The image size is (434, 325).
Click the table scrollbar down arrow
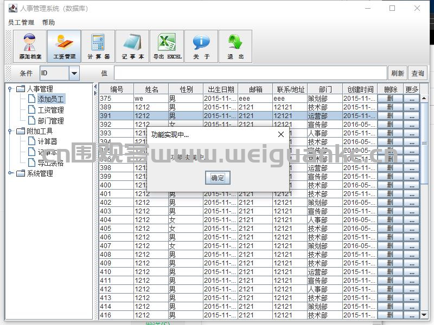point(424,315)
